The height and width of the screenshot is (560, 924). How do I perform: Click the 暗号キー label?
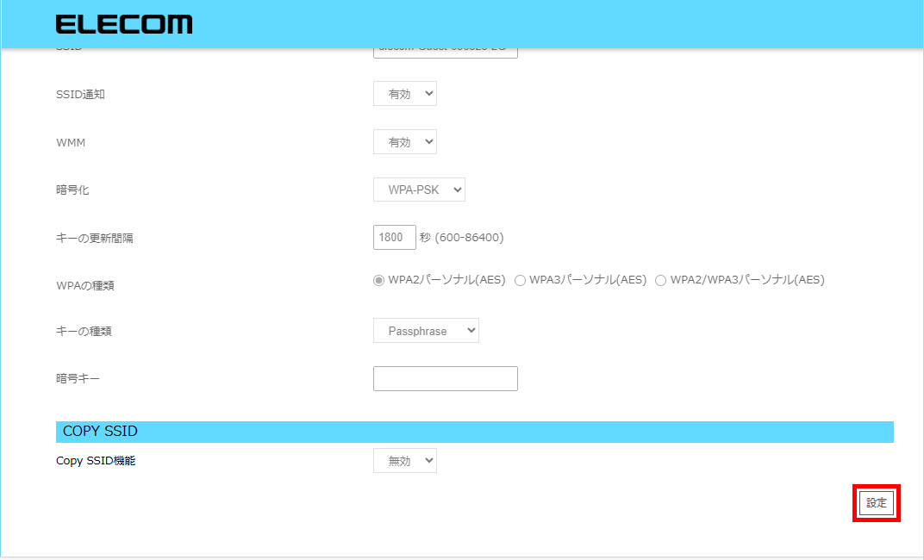coord(78,378)
